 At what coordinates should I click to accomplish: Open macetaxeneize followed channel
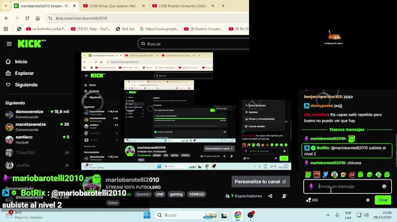pos(37,127)
